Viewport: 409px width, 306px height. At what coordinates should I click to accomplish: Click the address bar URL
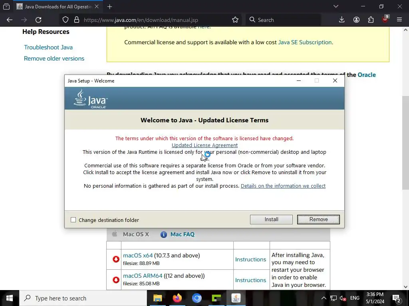[141, 20]
